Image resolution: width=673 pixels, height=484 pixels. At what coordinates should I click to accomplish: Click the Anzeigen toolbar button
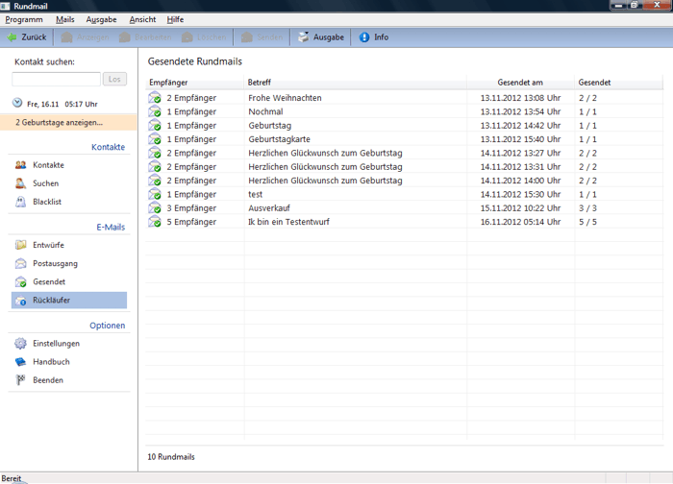click(x=85, y=37)
